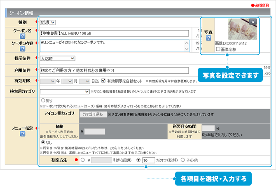Select the なし radio button

(x=42, y=142)
